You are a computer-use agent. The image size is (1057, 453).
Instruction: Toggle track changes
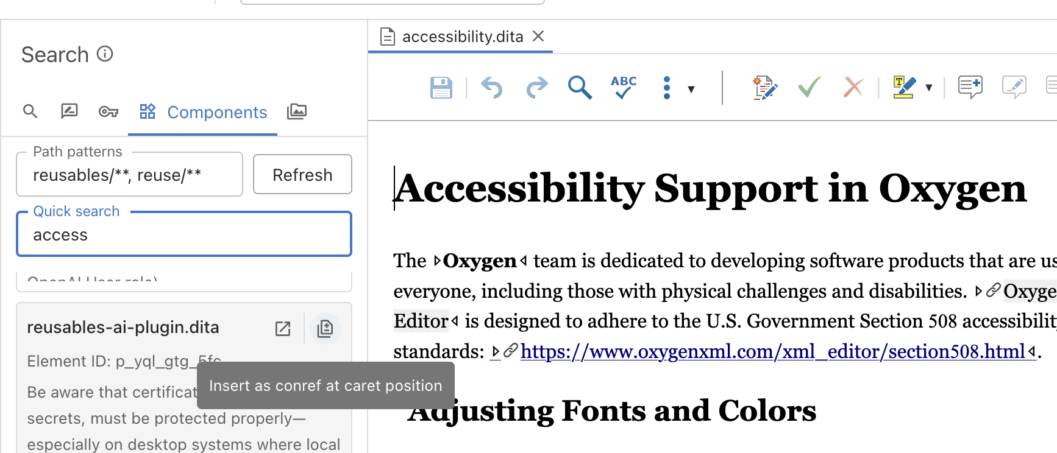coord(765,88)
